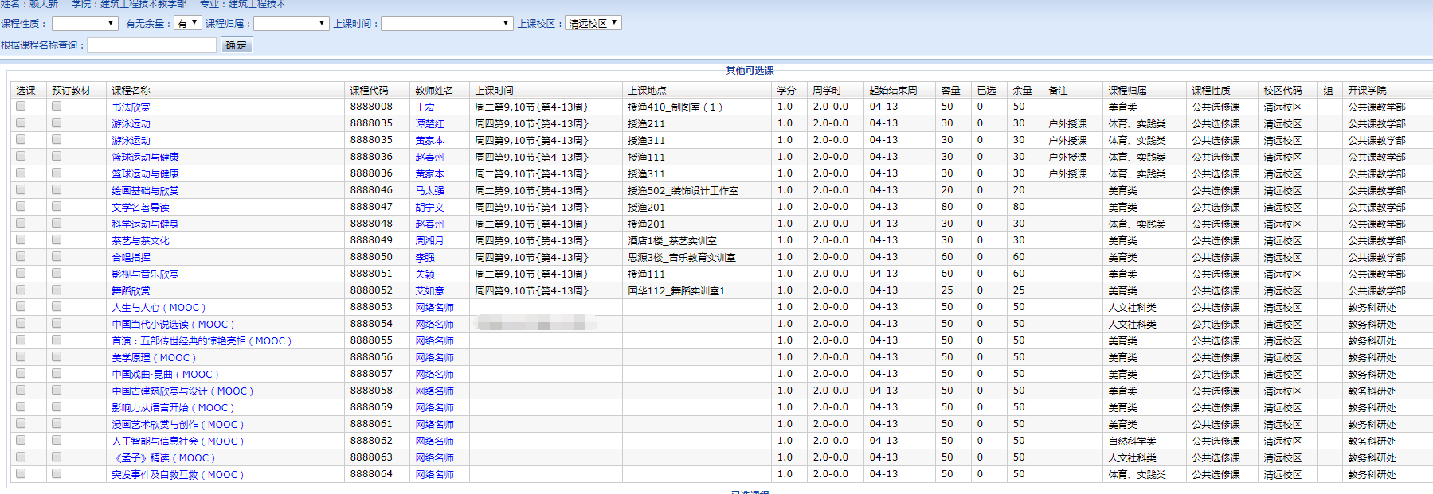Open the 茶艺与茶文化 course link

140,241
